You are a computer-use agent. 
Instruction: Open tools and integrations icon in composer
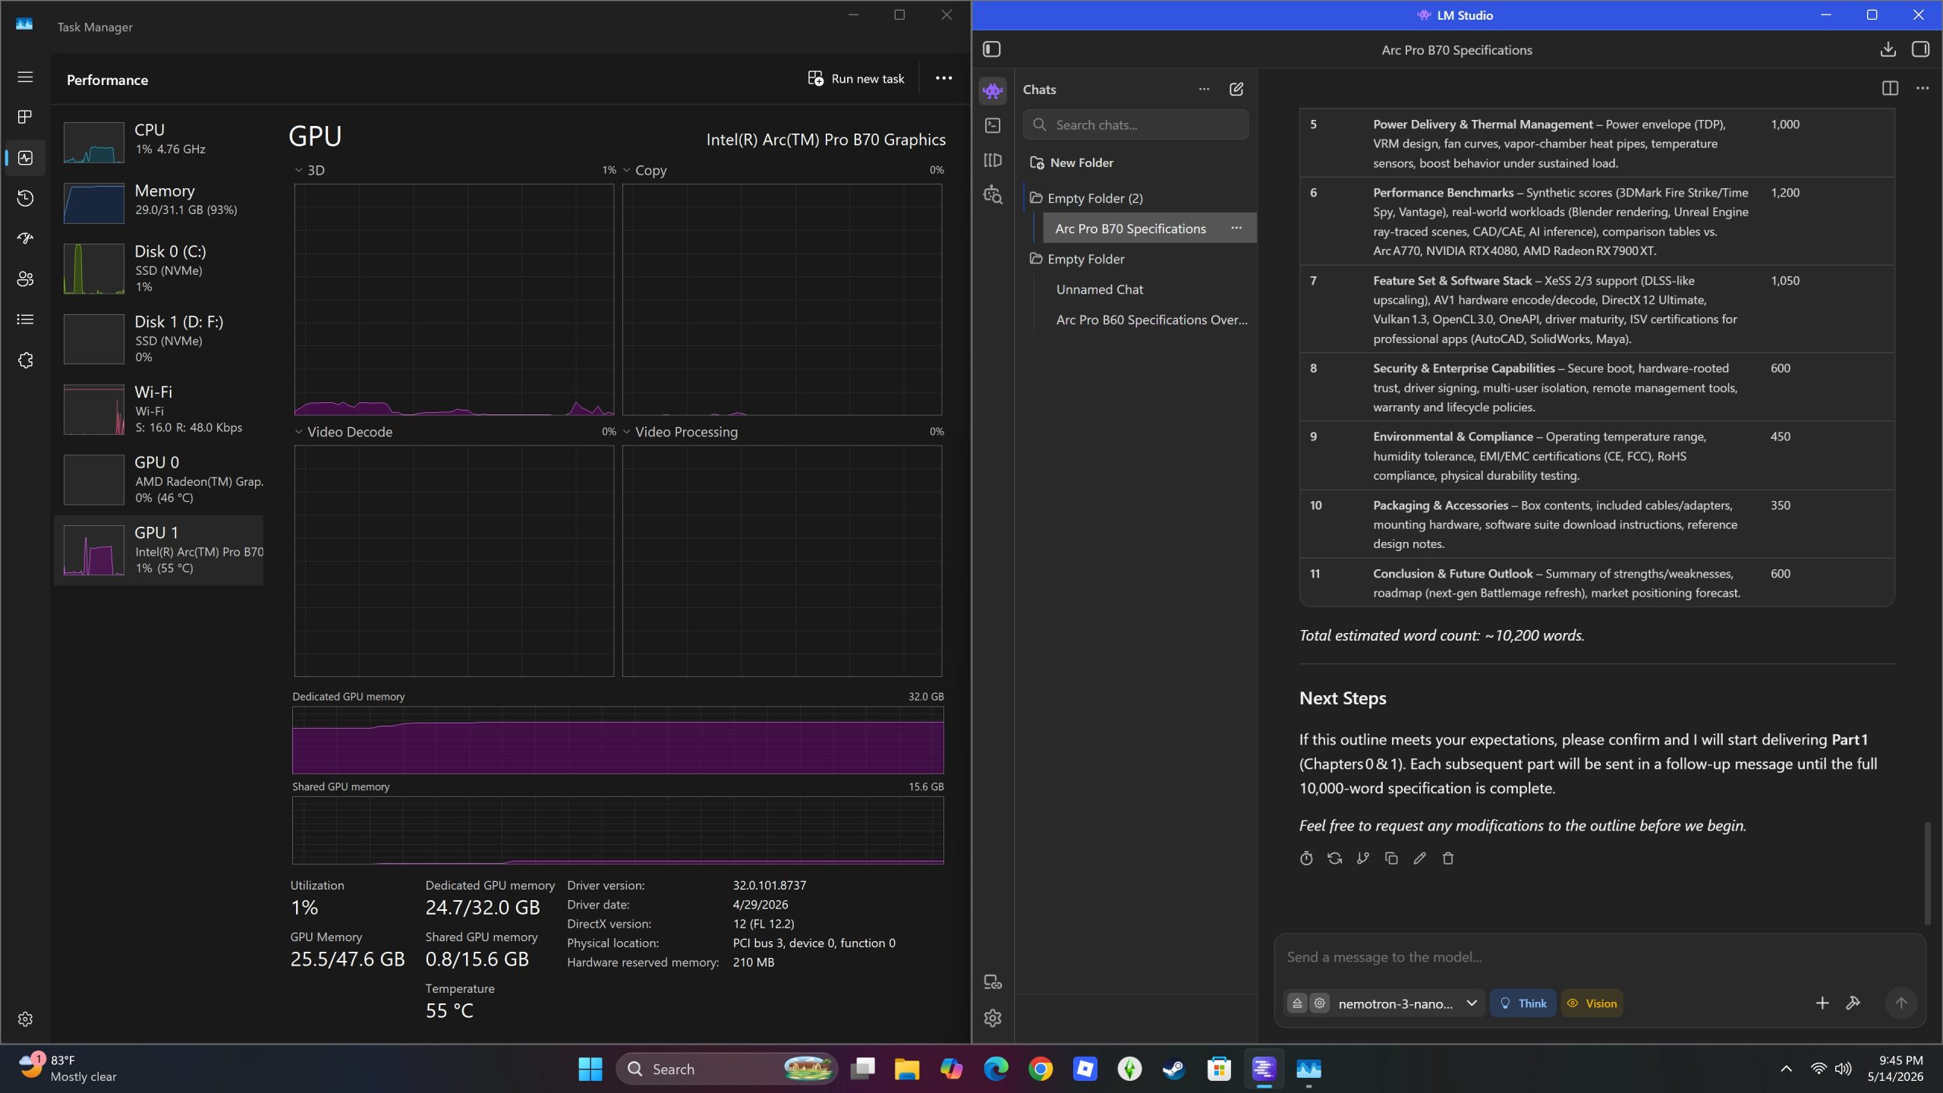point(1853,1003)
